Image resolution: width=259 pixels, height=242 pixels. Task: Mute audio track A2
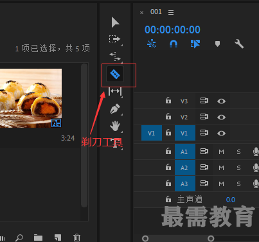(x=221, y=168)
